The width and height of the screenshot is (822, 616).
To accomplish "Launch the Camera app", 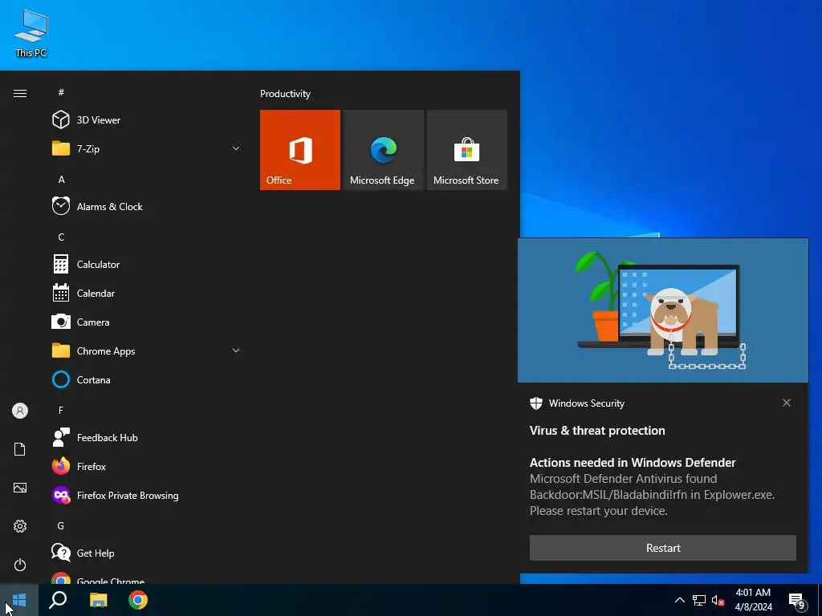I will [147, 322].
